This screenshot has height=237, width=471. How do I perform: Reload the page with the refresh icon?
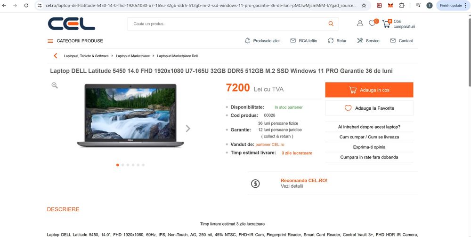click(26, 5)
